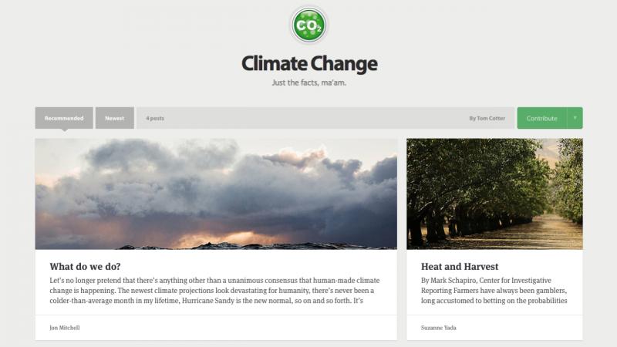Screen dimensions: 617x347
Task: Click the empty gray area of posts bar
Action: (x=315, y=118)
